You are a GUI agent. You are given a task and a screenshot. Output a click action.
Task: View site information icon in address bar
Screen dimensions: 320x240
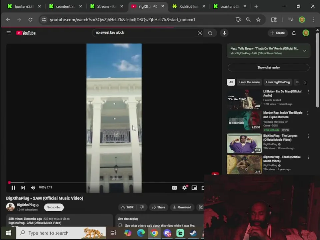point(44,20)
